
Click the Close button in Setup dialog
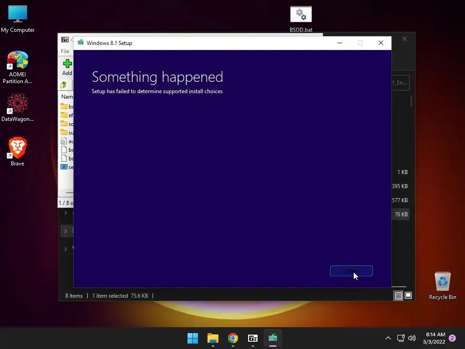point(351,271)
